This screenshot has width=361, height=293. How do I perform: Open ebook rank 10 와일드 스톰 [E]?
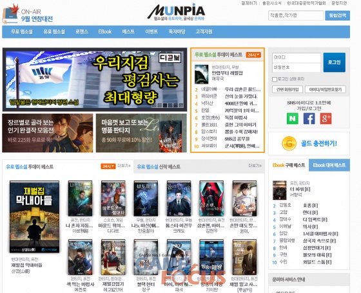pos(317,262)
